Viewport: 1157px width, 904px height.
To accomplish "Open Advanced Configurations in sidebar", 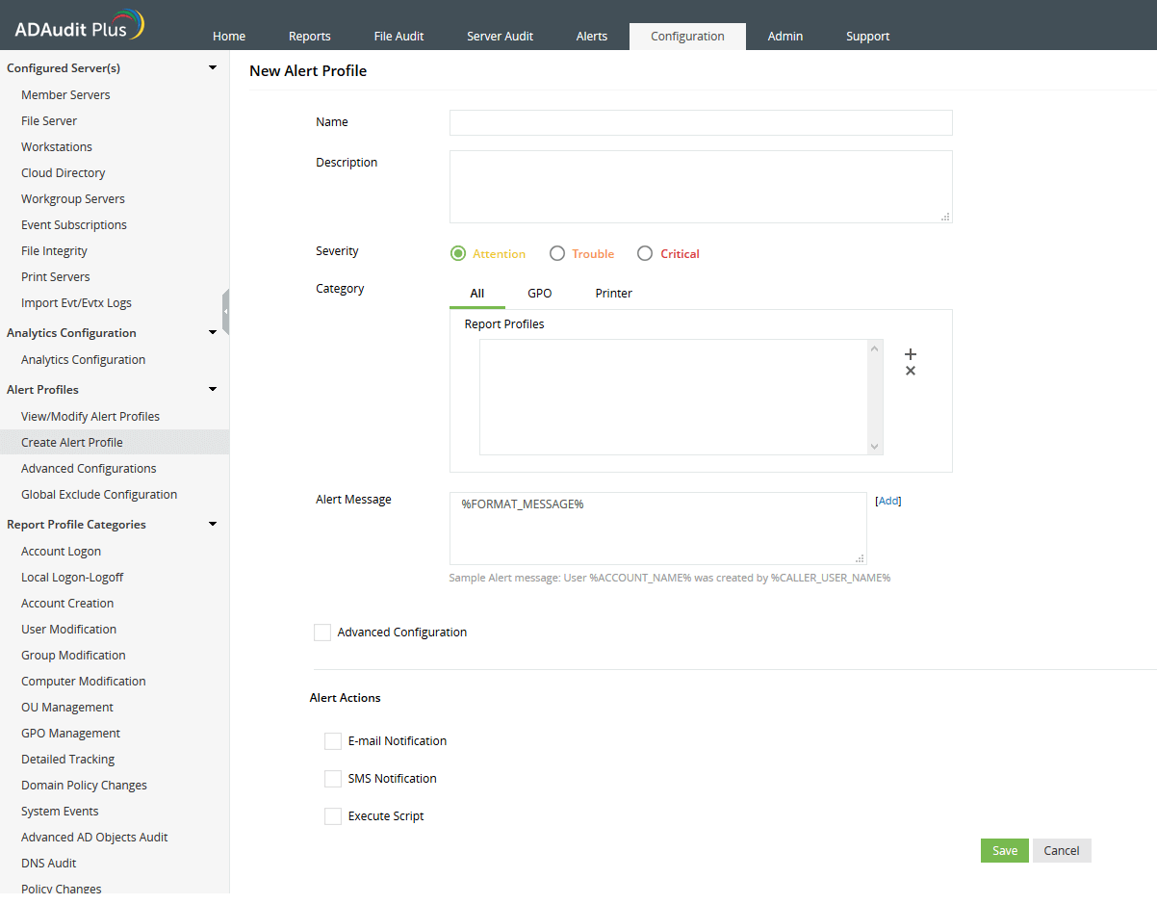I will [x=89, y=469].
